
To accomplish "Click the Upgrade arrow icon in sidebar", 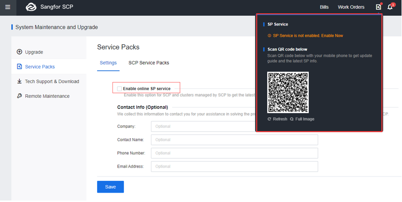I will (x=19, y=52).
